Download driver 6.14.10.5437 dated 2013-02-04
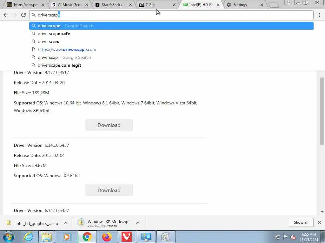This screenshot has width=325, height=243. coord(109,190)
